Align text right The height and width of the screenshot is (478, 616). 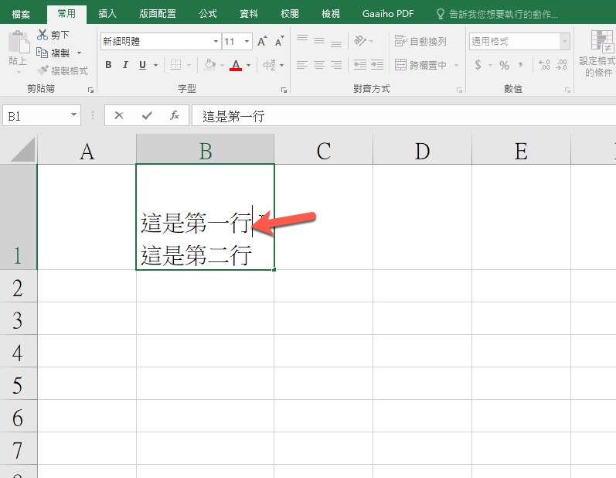336,65
